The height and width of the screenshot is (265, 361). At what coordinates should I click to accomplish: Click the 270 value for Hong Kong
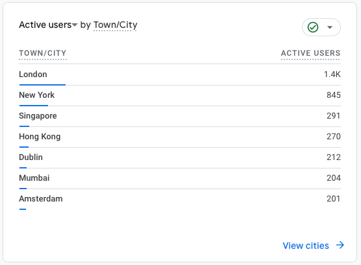point(334,137)
